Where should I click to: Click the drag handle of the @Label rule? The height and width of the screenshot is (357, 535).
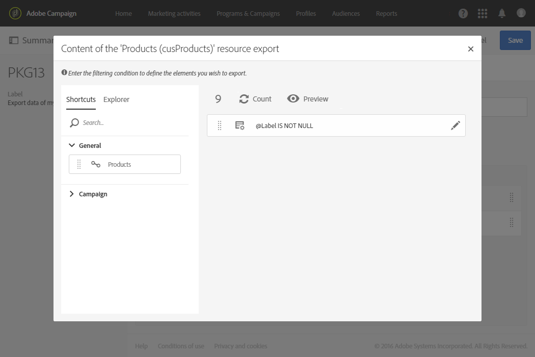point(220,125)
